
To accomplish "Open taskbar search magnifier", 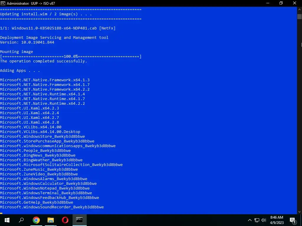I will [x=21, y=220].
